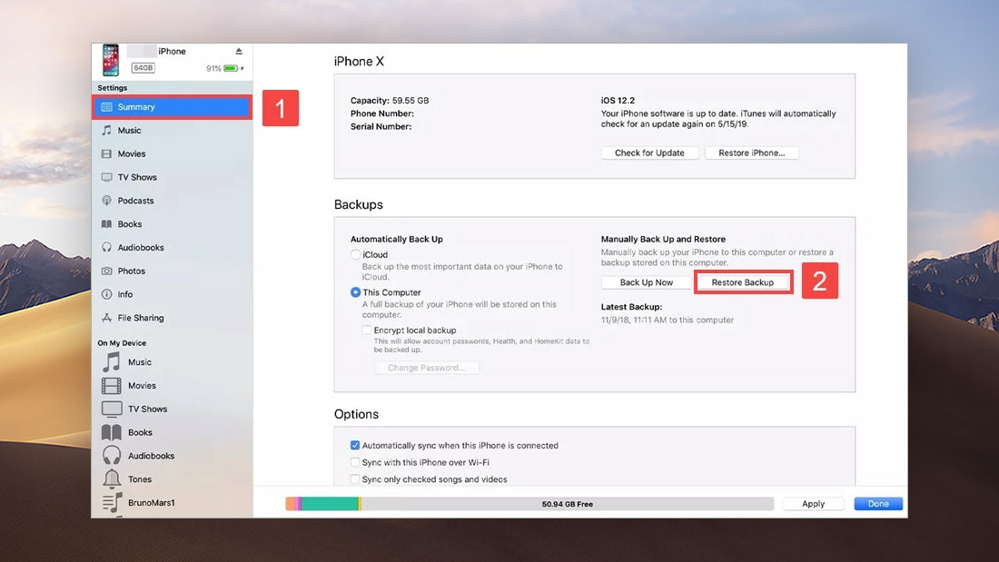Viewport: 999px width, 562px height.
Task: Click the Audiobooks icon under On My Device
Action: click(x=112, y=456)
